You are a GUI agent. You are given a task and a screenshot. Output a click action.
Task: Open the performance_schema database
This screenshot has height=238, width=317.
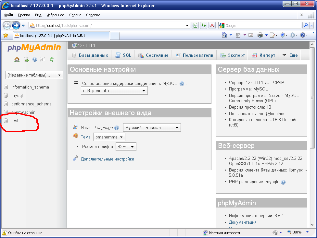point(31,104)
